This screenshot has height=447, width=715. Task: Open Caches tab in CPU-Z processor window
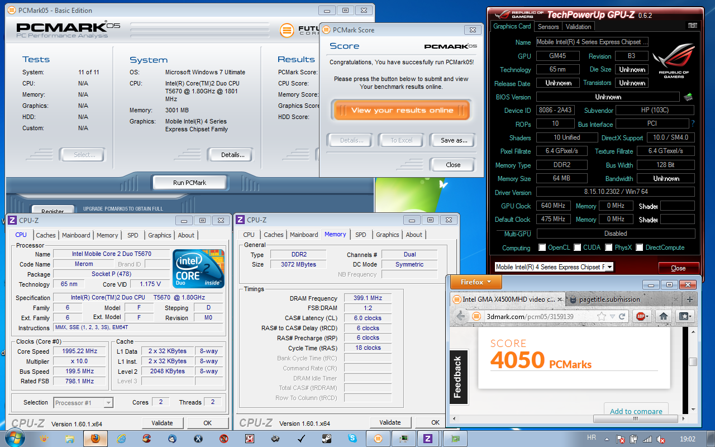[x=45, y=235]
